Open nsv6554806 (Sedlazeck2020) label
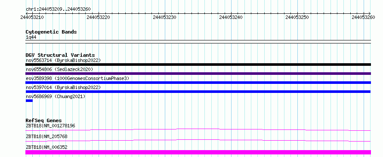 click(x=59, y=69)
